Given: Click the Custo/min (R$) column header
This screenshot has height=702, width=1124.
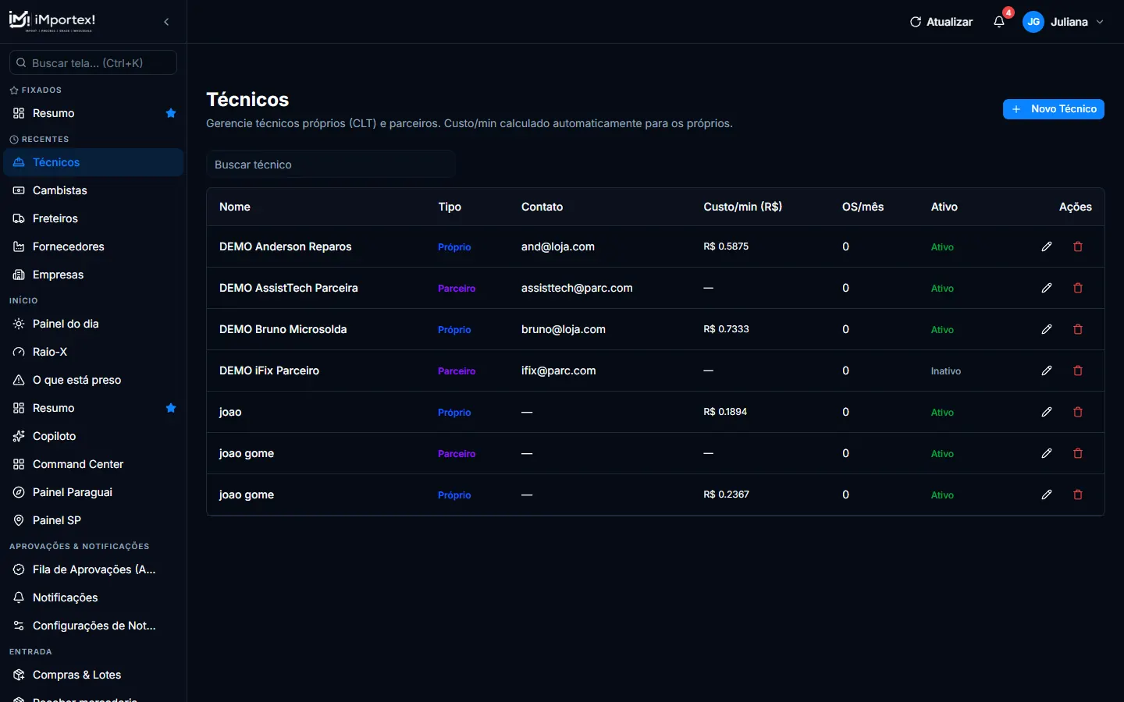Looking at the screenshot, I should pyautogui.click(x=742, y=207).
